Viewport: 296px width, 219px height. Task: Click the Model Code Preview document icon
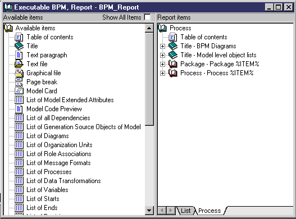[x=19, y=109]
